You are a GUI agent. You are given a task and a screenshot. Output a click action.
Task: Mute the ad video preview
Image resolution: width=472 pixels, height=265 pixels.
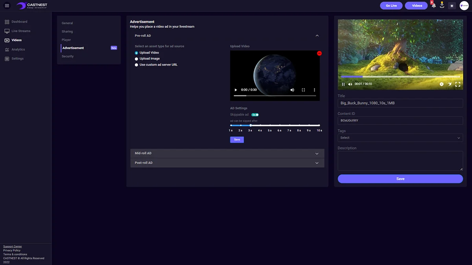coord(292,90)
